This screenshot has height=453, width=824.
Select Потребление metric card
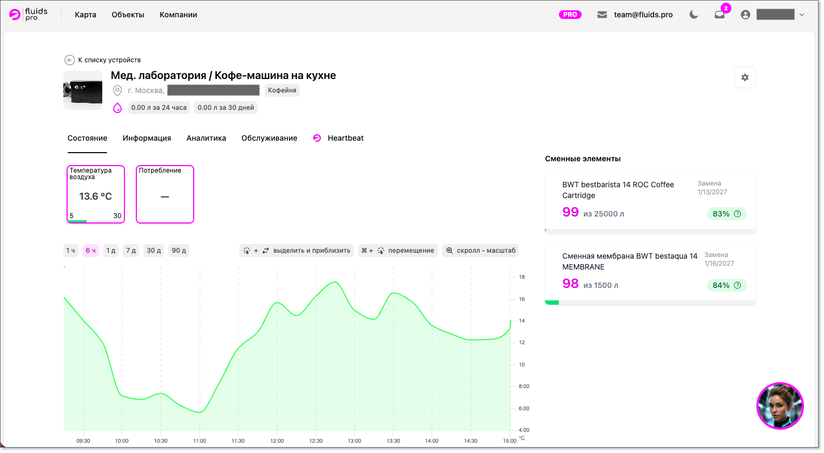click(x=165, y=194)
